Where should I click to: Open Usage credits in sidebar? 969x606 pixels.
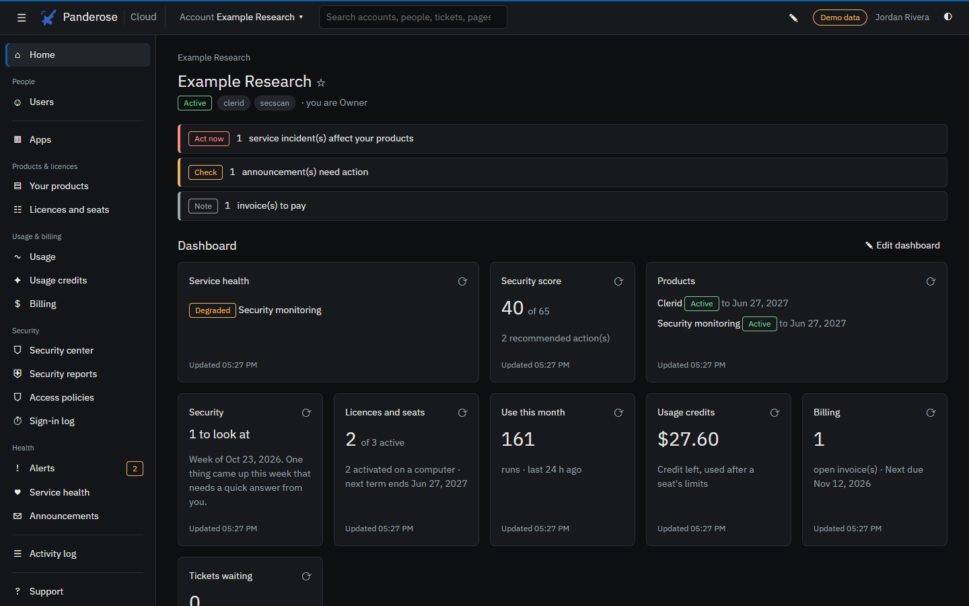[x=77, y=281]
